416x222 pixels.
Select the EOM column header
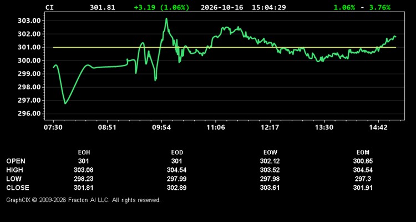[363, 153]
